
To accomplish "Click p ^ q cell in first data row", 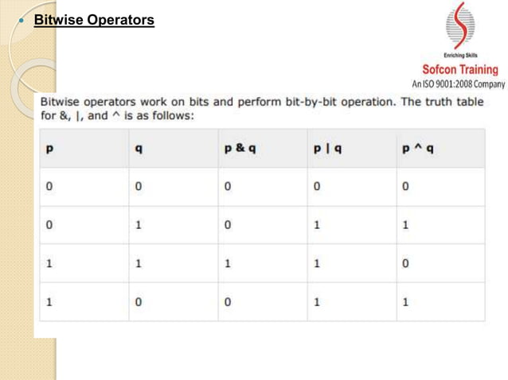I will click(440, 187).
